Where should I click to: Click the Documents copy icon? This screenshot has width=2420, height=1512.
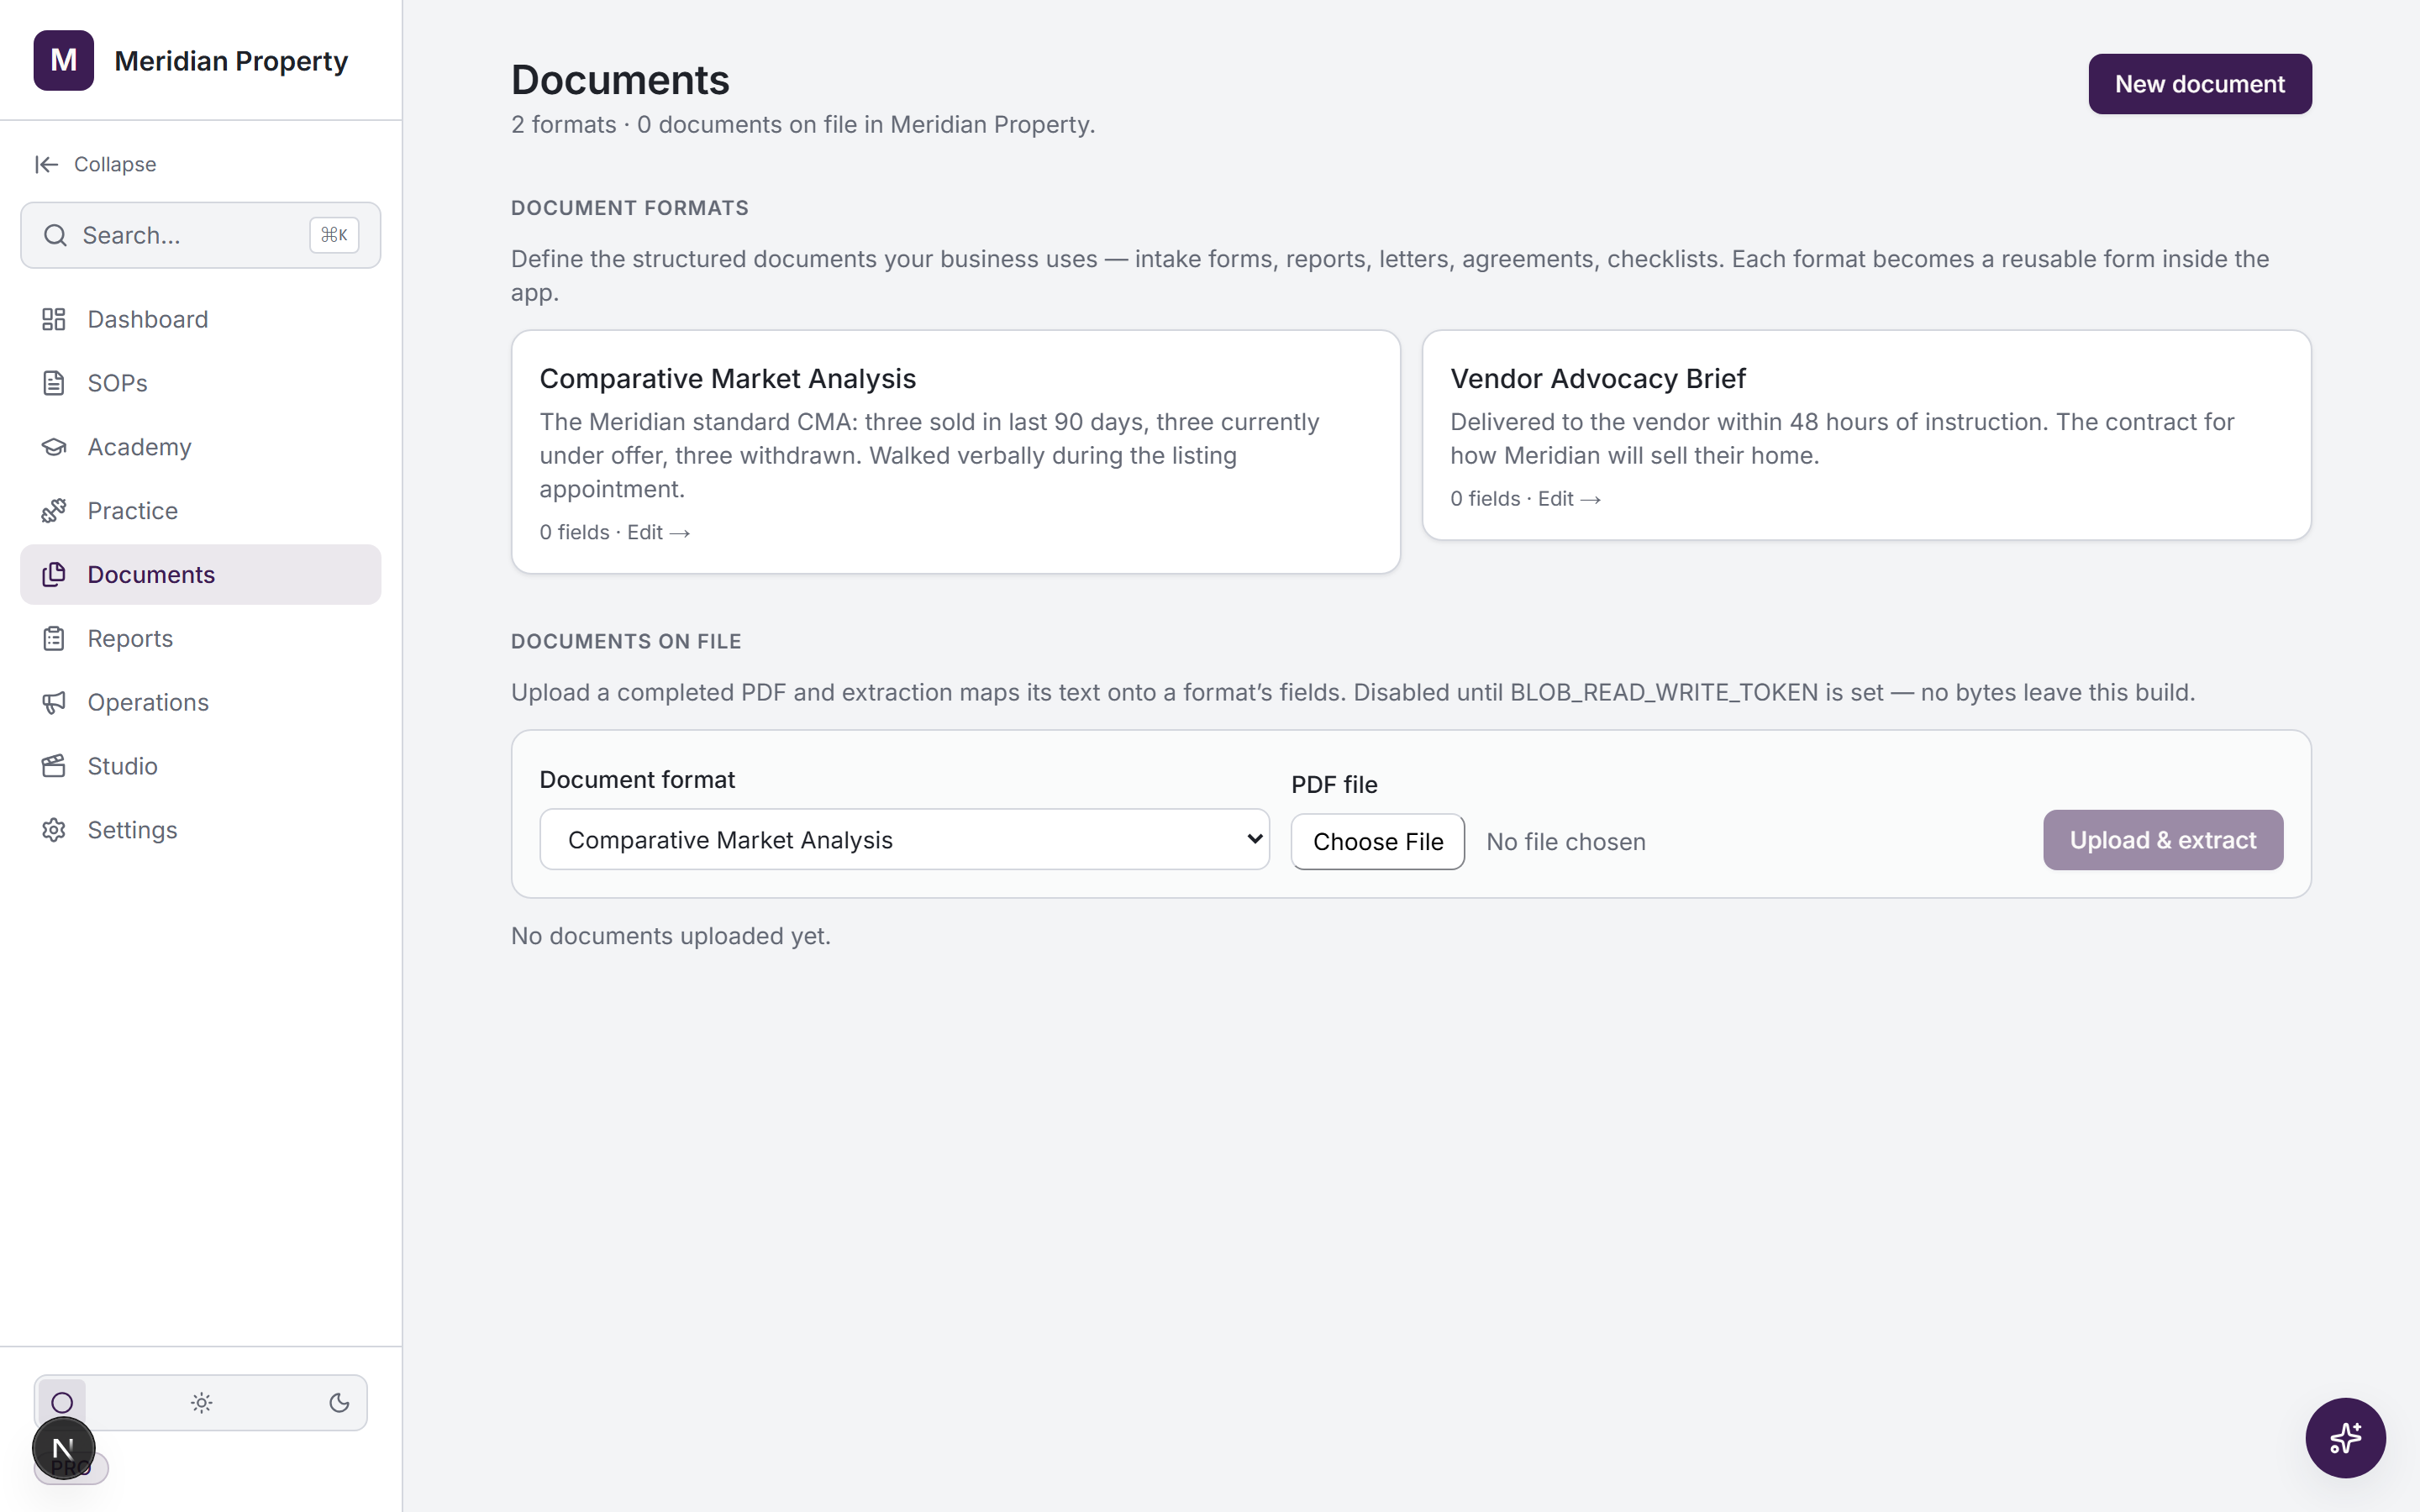[x=54, y=575]
